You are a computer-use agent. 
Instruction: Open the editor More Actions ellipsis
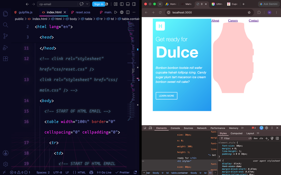(134, 12)
